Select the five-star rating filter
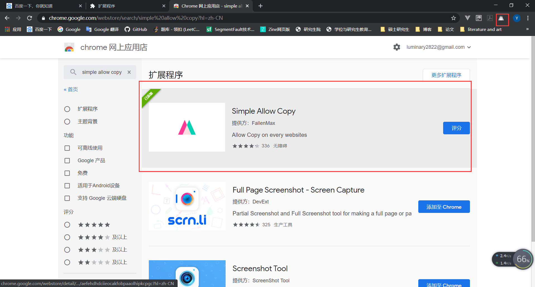 coord(67,225)
